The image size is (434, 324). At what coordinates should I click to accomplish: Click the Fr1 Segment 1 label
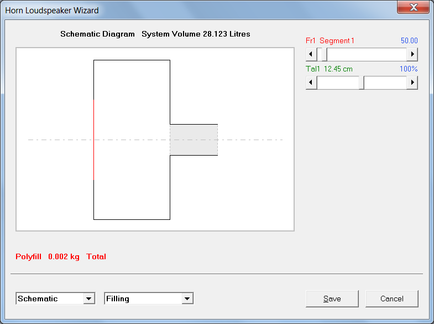tap(330, 41)
